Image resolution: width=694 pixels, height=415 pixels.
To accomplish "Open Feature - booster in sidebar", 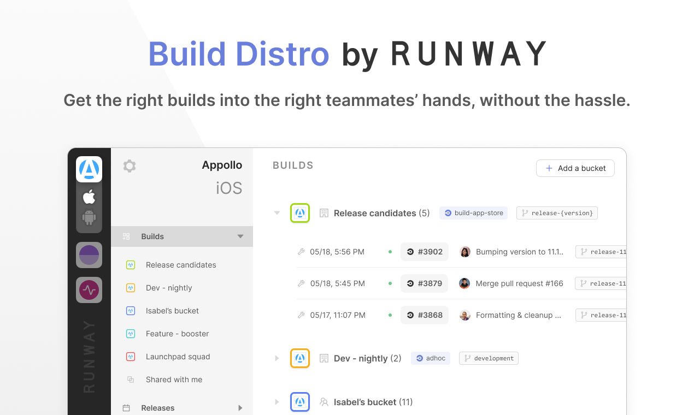I will (178, 334).
